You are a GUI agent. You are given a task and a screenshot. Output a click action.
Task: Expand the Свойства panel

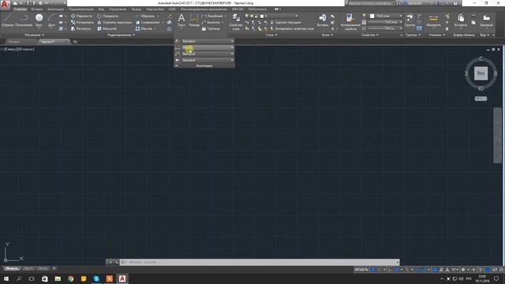(x=370, y=35)
